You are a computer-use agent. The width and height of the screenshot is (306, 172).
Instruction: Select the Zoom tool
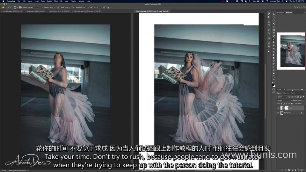point(273,76)
